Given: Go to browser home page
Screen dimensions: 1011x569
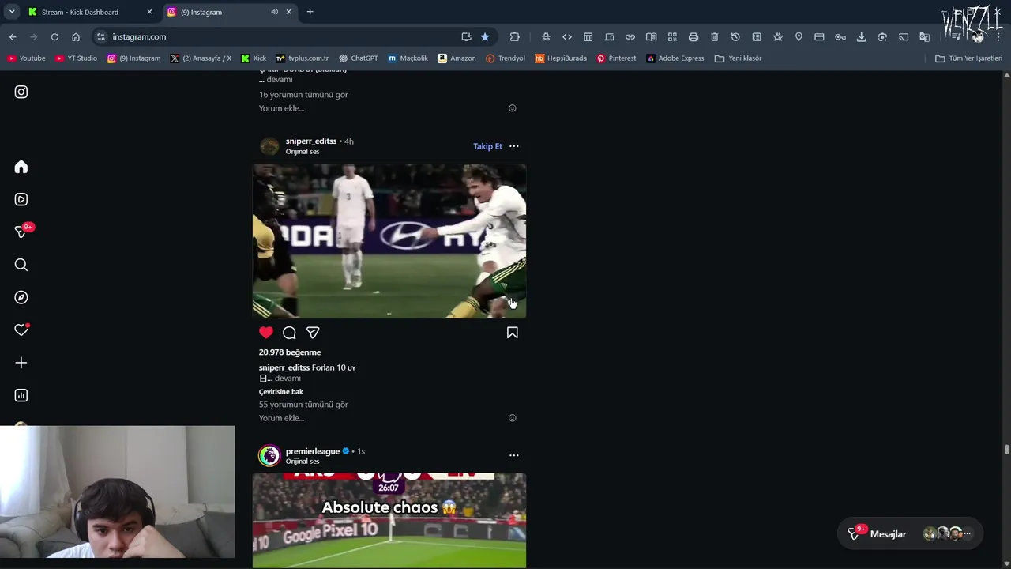Looking at the screenshot, I should [x=76, y=36].
